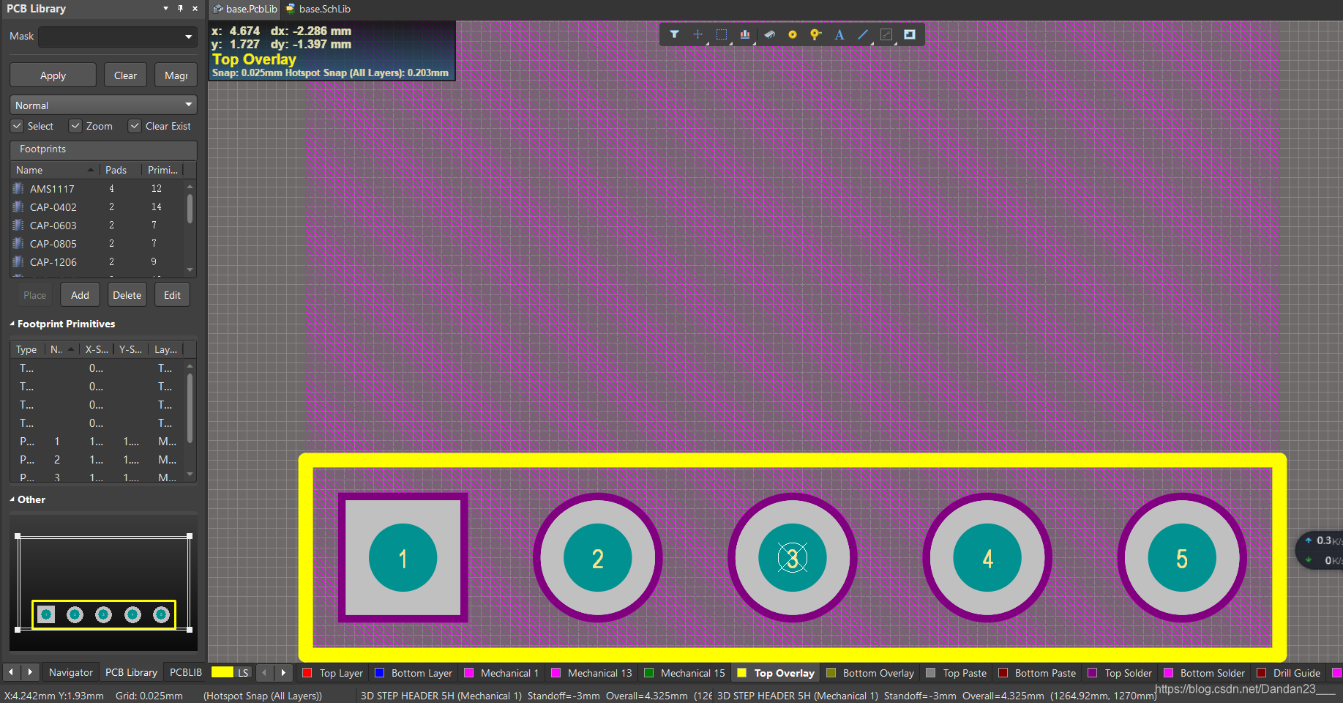The image size is (1343, 703).
Task: Place a 3D body component icon
Action: tap(769, 34)
